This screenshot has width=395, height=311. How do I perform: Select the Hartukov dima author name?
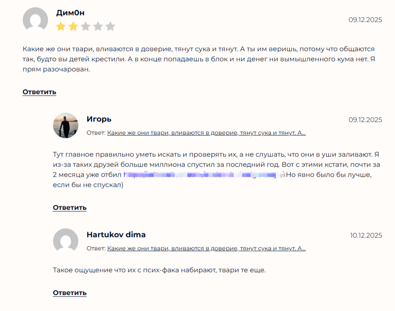[x=116, y=235]
